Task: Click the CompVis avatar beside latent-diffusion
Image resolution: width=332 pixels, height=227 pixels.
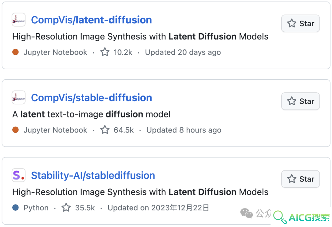Action: pos(19,20)
